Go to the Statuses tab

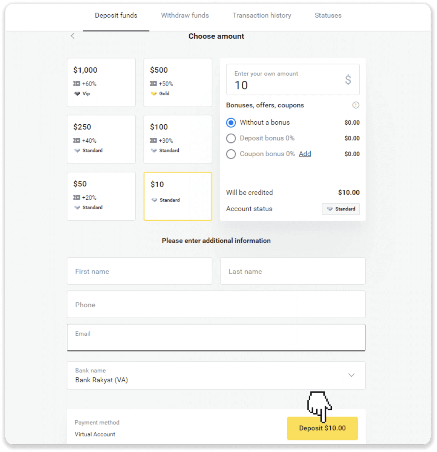(x=328, y=15)
